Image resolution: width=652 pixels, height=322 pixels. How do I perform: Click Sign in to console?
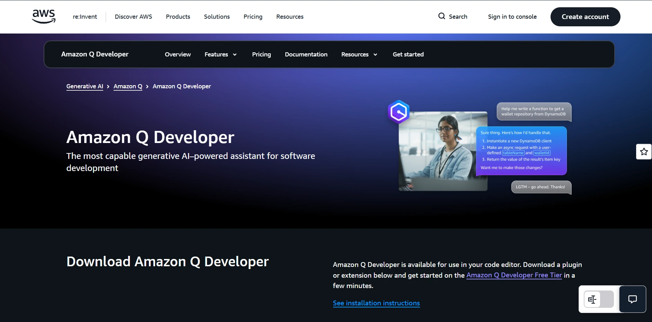point(512,17)
